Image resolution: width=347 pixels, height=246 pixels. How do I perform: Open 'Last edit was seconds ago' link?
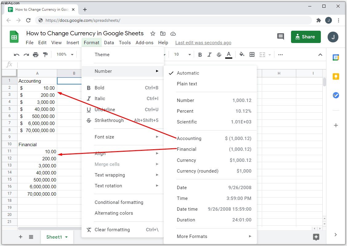203,43
